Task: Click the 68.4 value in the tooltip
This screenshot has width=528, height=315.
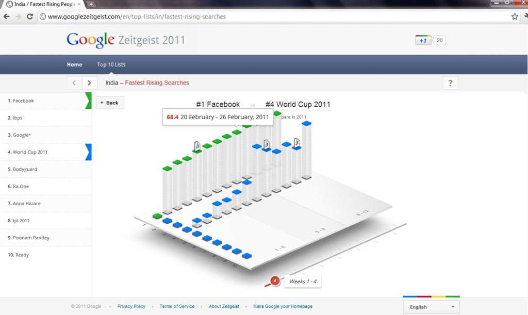Action: coord(172,117)
